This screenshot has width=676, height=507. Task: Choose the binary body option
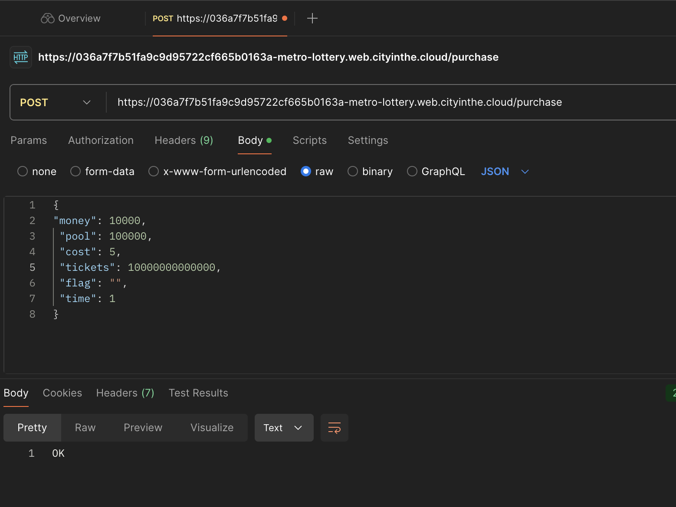(353, 172)
